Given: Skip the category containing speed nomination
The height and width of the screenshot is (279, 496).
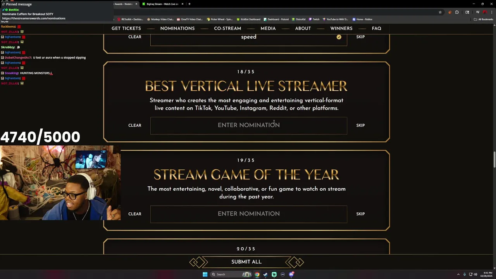Looking at the screenshot, I should point(360,37).
